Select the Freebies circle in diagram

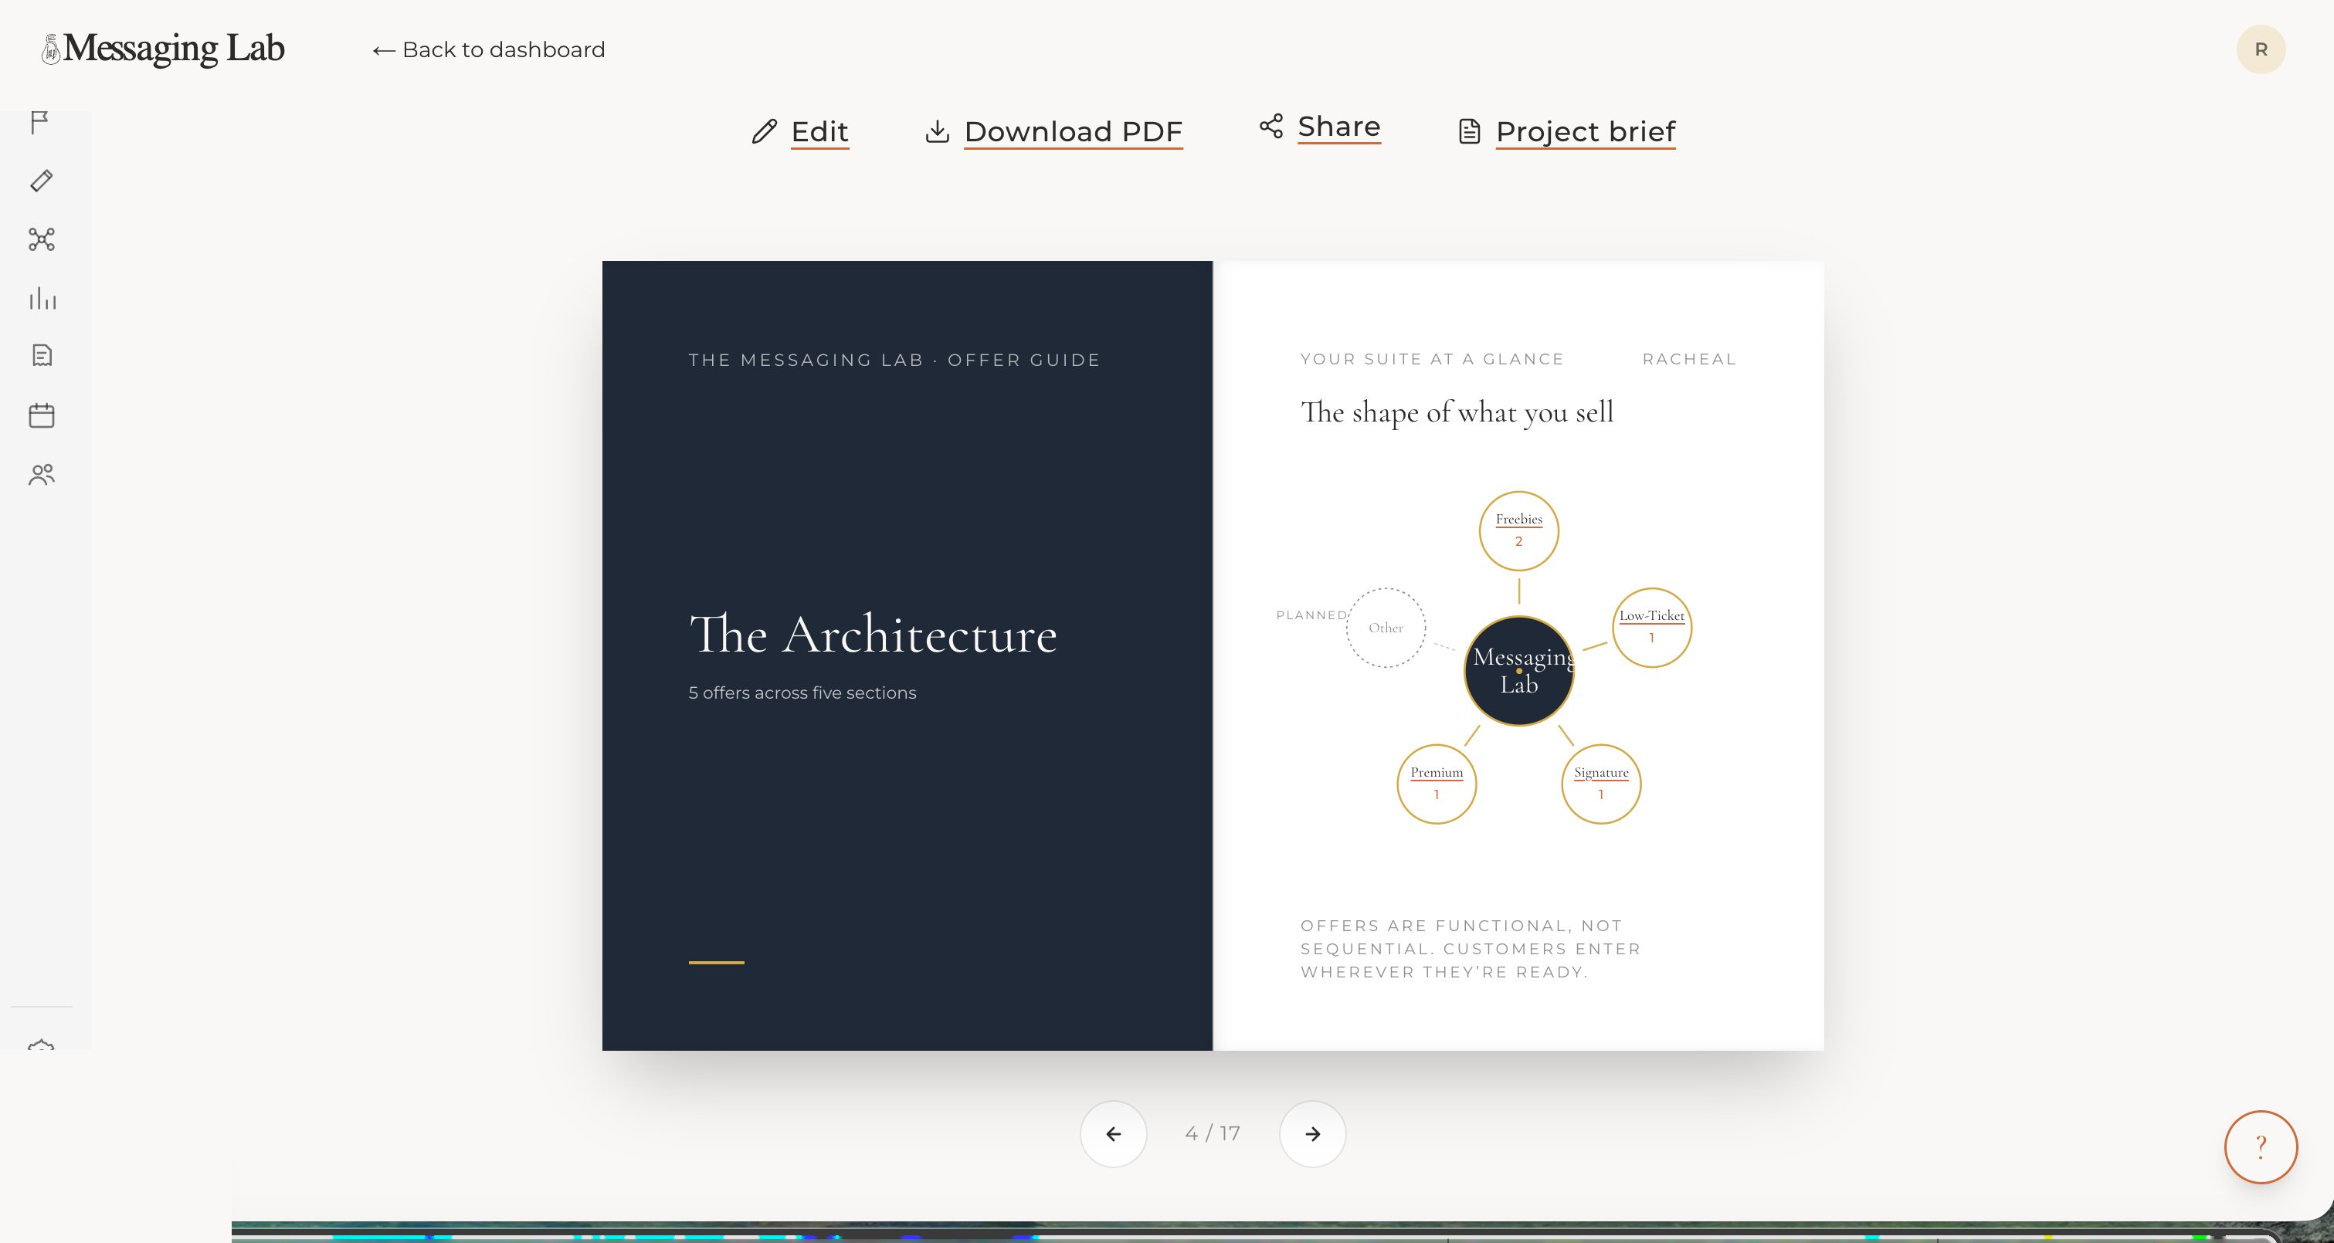pyautogui.click(x=1518, y=531)
